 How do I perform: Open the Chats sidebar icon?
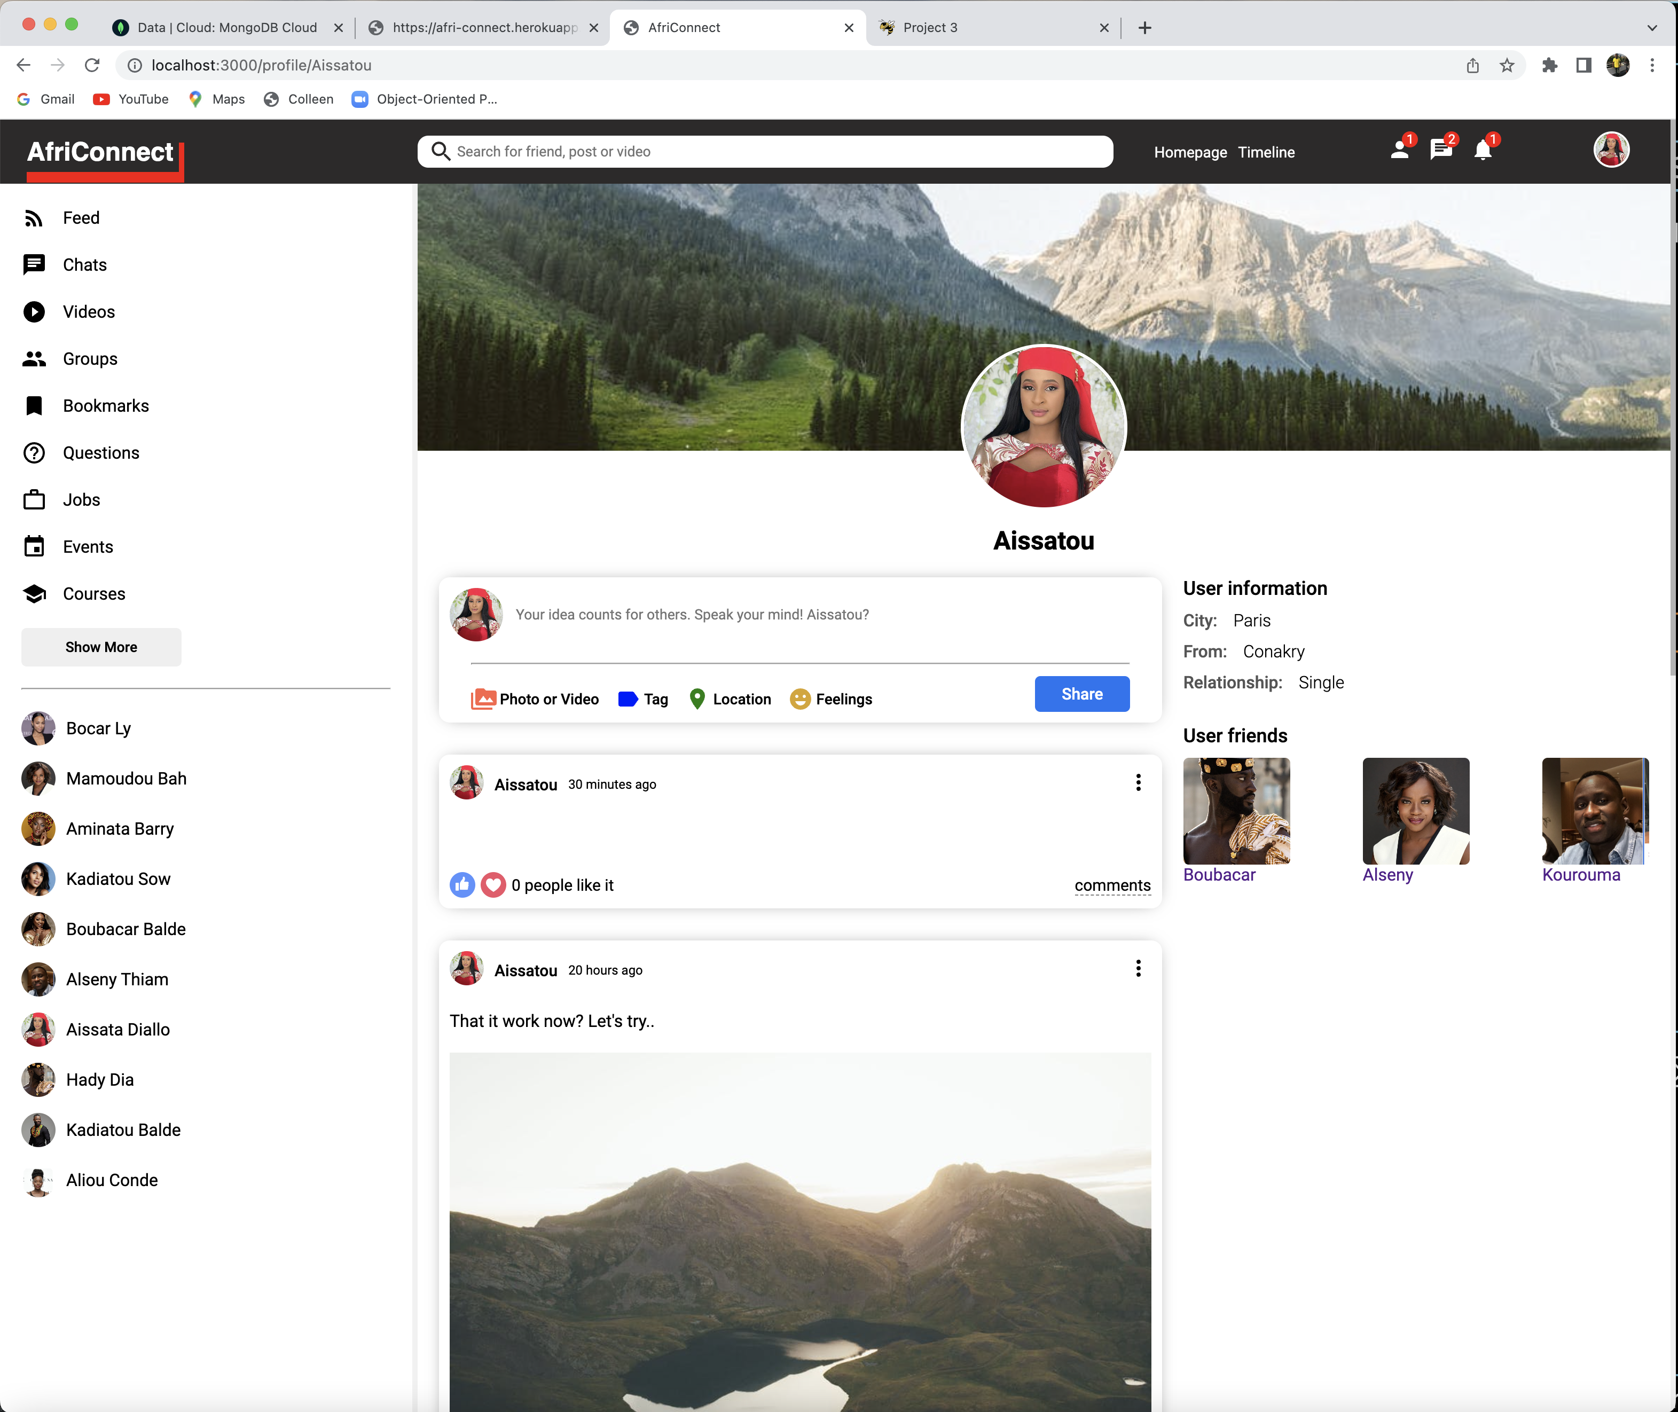coord(34,265)
